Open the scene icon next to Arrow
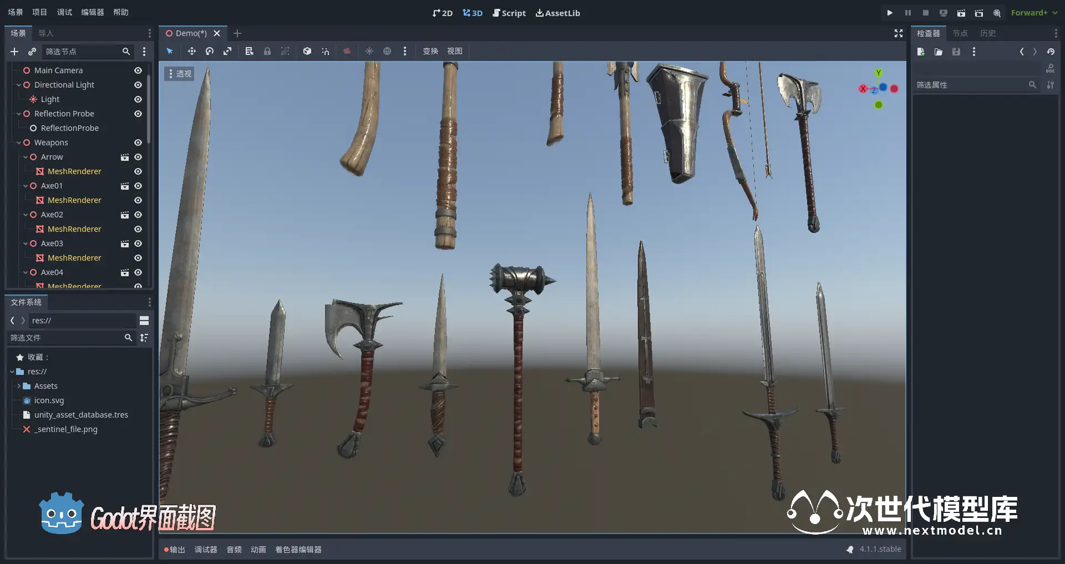This screenshot has width=1065, height=564. (x=125, y=157)
